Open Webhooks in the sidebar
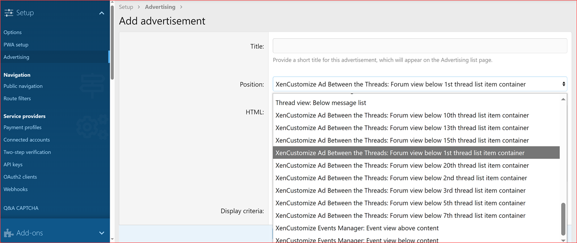Screen dimensions: 577x243 pos(15,189)
